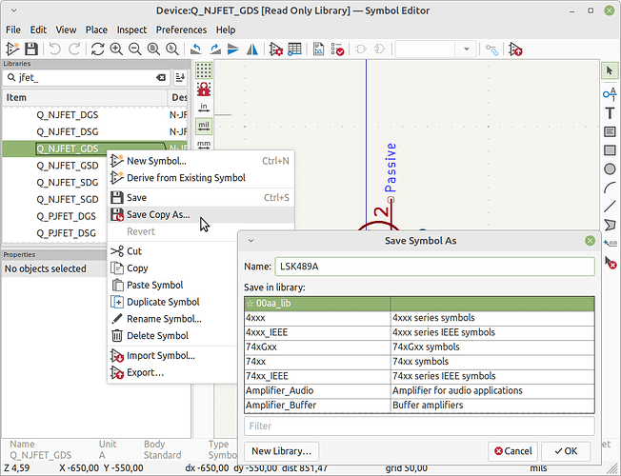
Task: Mirror symbol vertically with toolbar icon
Action: point(233,50)
